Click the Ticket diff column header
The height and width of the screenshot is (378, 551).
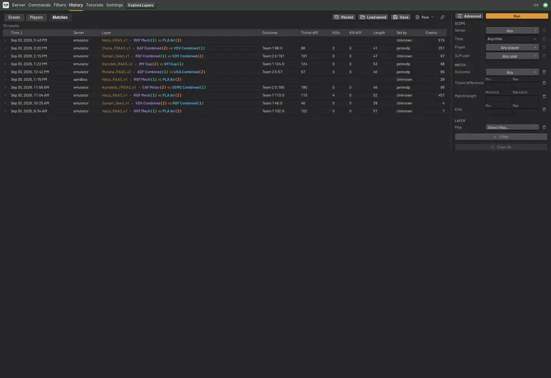pos(309,32)
